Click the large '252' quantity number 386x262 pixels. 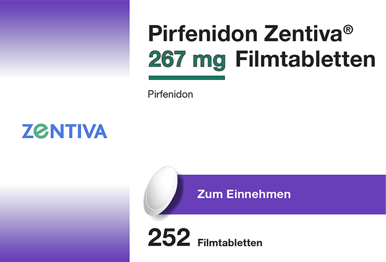pos(169,238)
